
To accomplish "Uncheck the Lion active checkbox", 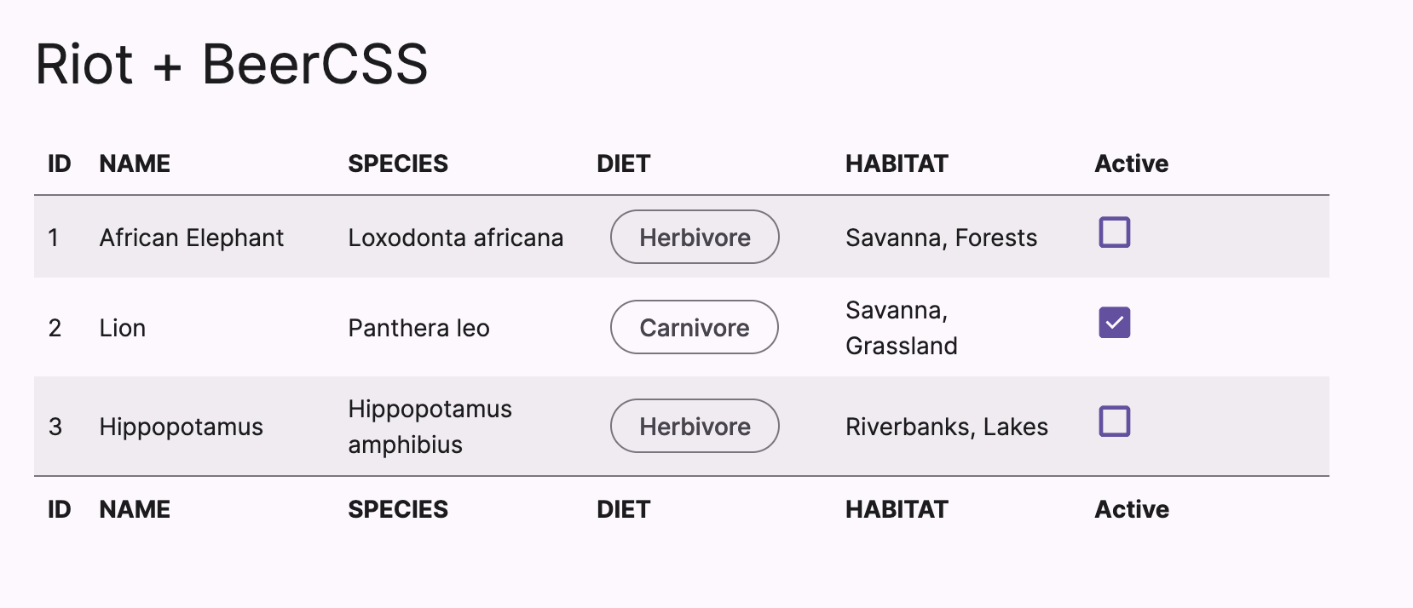I will tap(1114, 322).
